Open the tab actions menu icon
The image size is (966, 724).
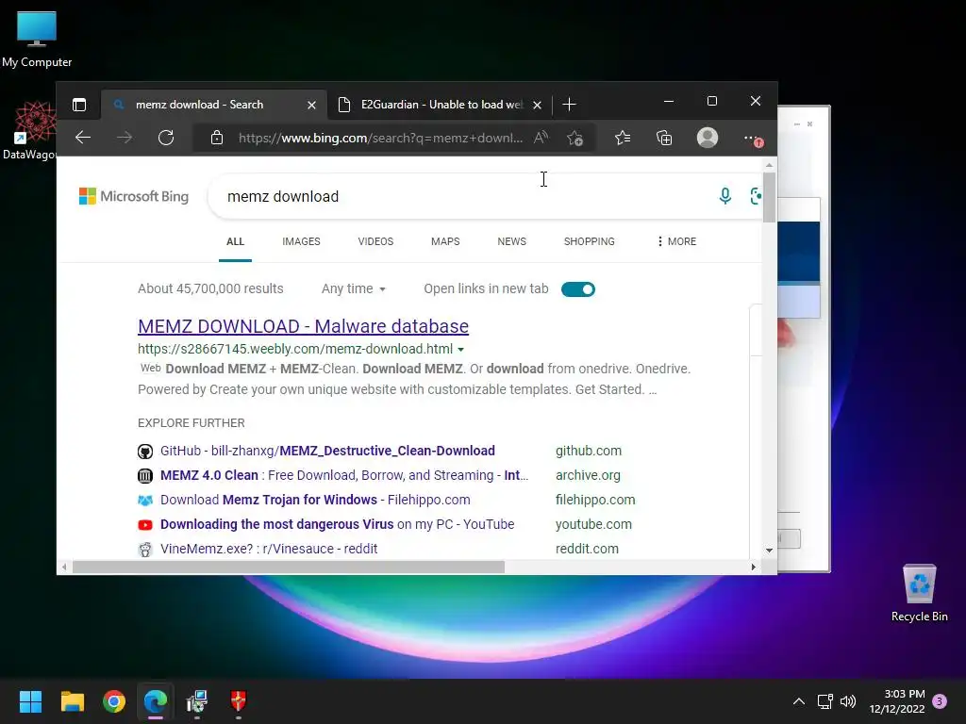pyautogui.click(x=79, y=105)
